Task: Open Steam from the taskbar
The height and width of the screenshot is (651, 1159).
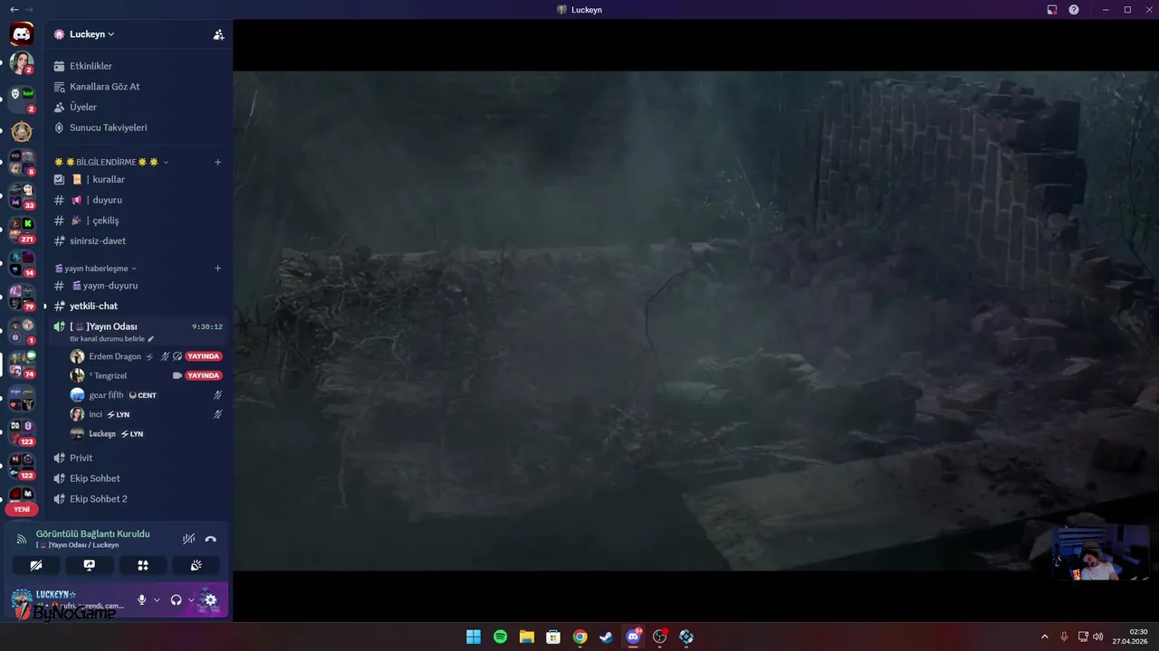Action: [x=607, y=637]
